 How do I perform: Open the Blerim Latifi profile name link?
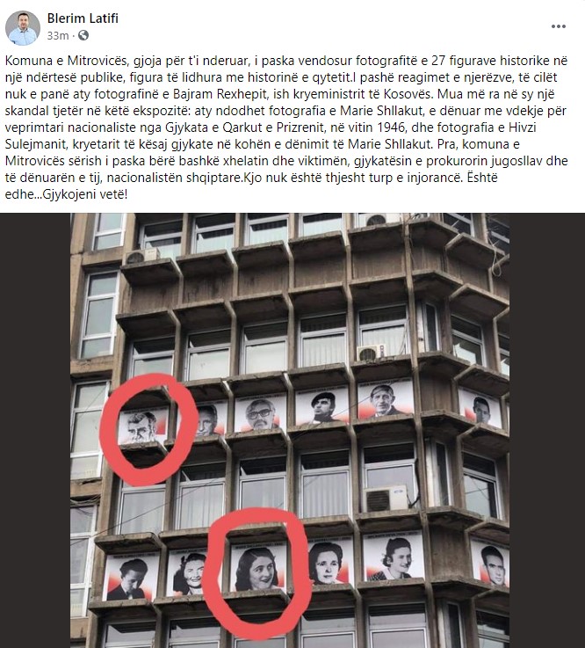83,18
